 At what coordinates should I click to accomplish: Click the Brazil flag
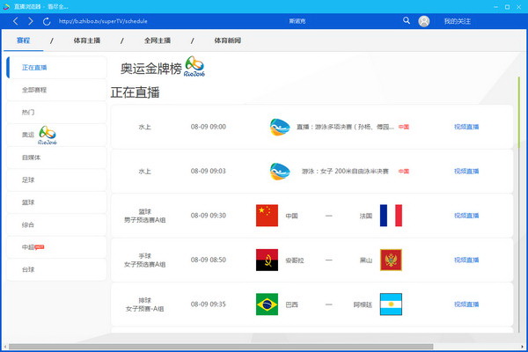(267, 304)
